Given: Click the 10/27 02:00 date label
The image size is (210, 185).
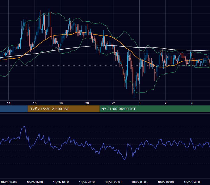Looking at the screenshot, I should pyautogui.click(x=166, y=182).
